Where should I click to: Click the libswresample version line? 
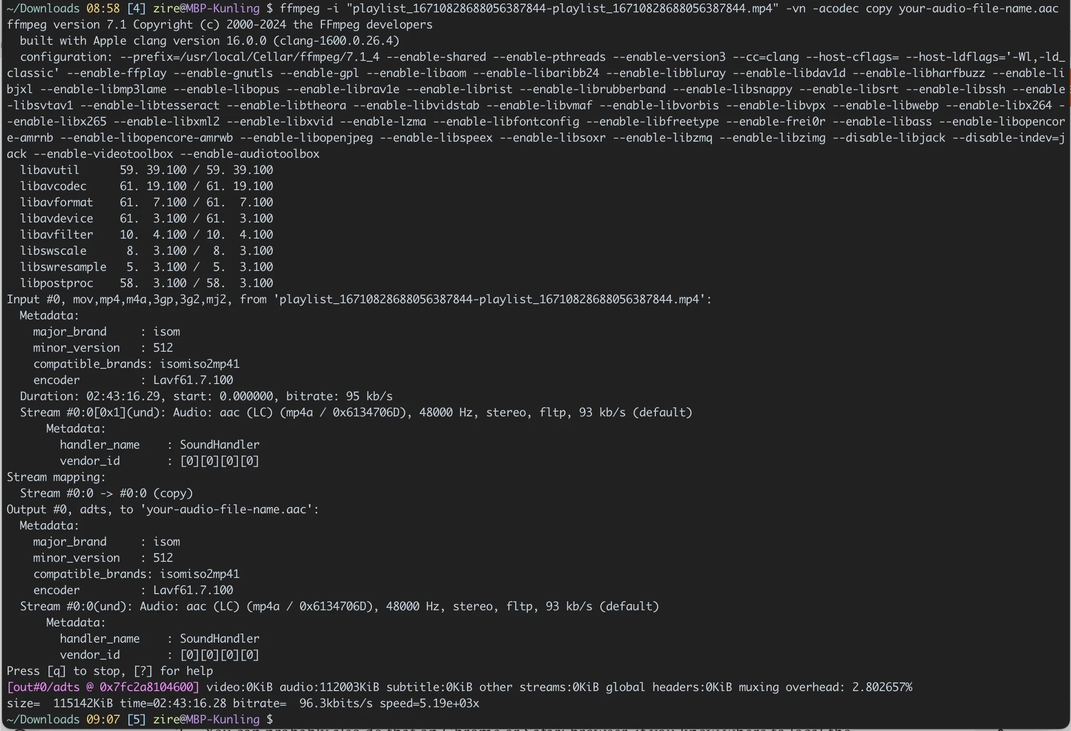(x=146, y=267)
